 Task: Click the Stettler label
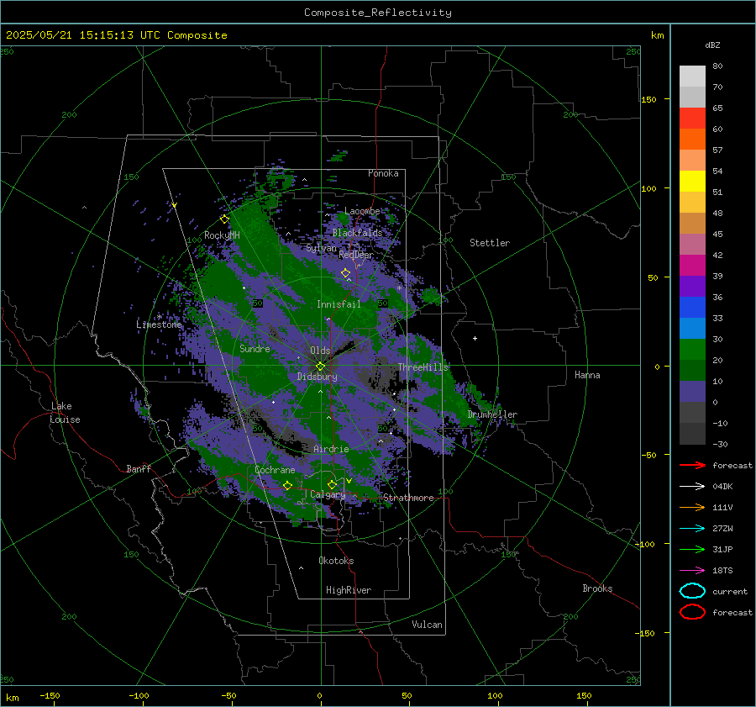click(x=490, y=243)
